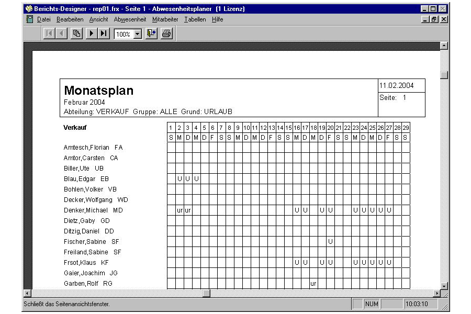The height and width of the screenshot is (314, 471).
Task: Open the Tabellen menu
Action: point(195,19)
